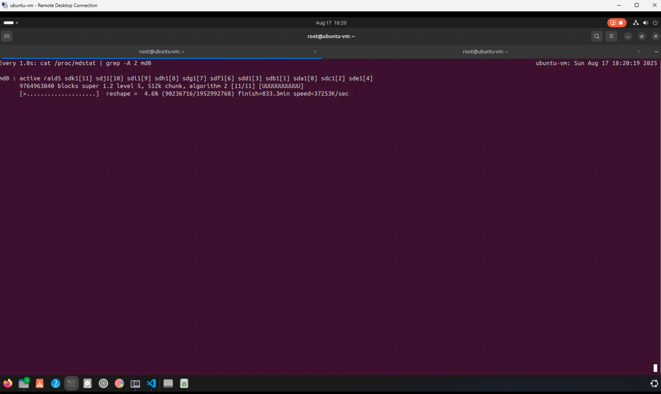Viewport: 661px width, 394px height.
Task: Show Applications with the Ubuntu logo
Action: point(654,383)
